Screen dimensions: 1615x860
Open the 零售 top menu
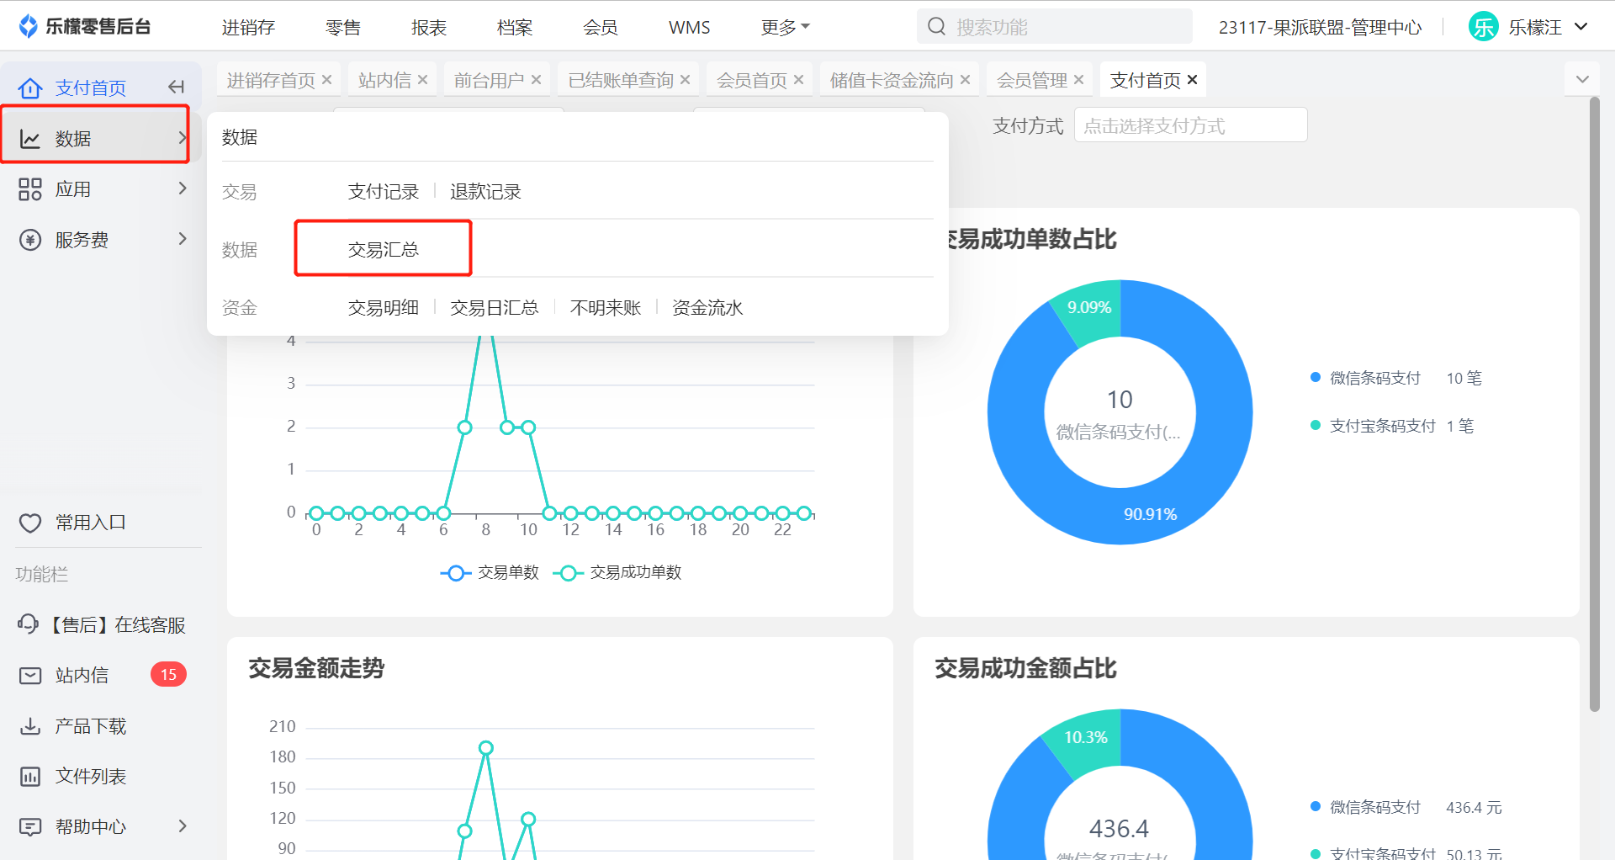[342, 27]
